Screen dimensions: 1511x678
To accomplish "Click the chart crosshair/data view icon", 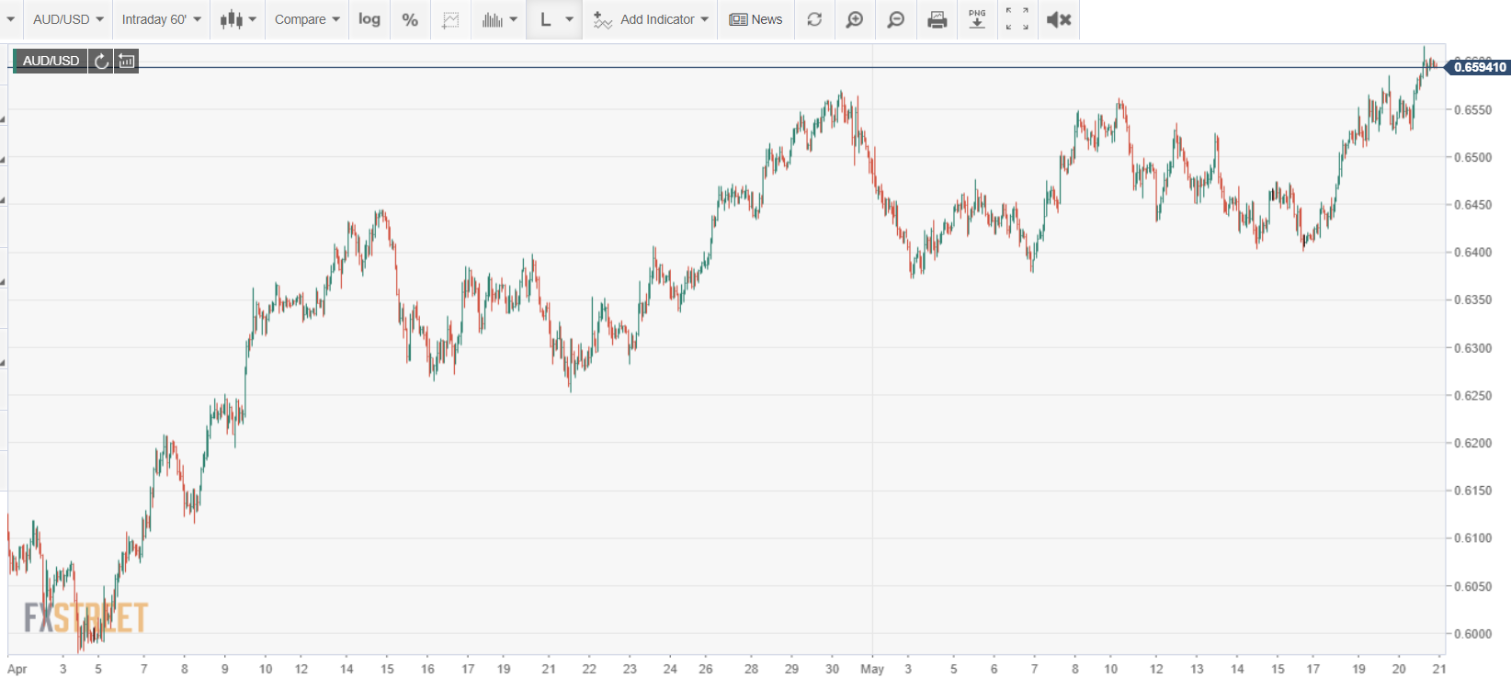I will (450, 19).
